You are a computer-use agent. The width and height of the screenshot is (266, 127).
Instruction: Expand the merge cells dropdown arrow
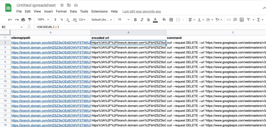tap(183, 20)
